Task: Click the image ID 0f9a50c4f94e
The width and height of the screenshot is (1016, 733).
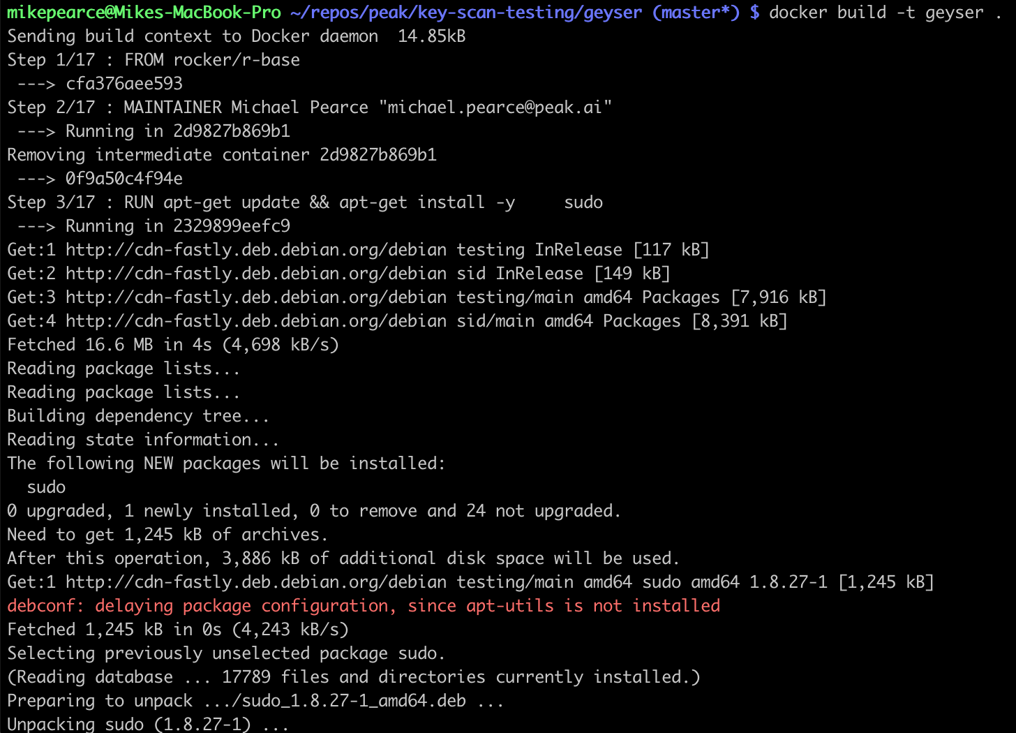Action: [x=124, y=179]
